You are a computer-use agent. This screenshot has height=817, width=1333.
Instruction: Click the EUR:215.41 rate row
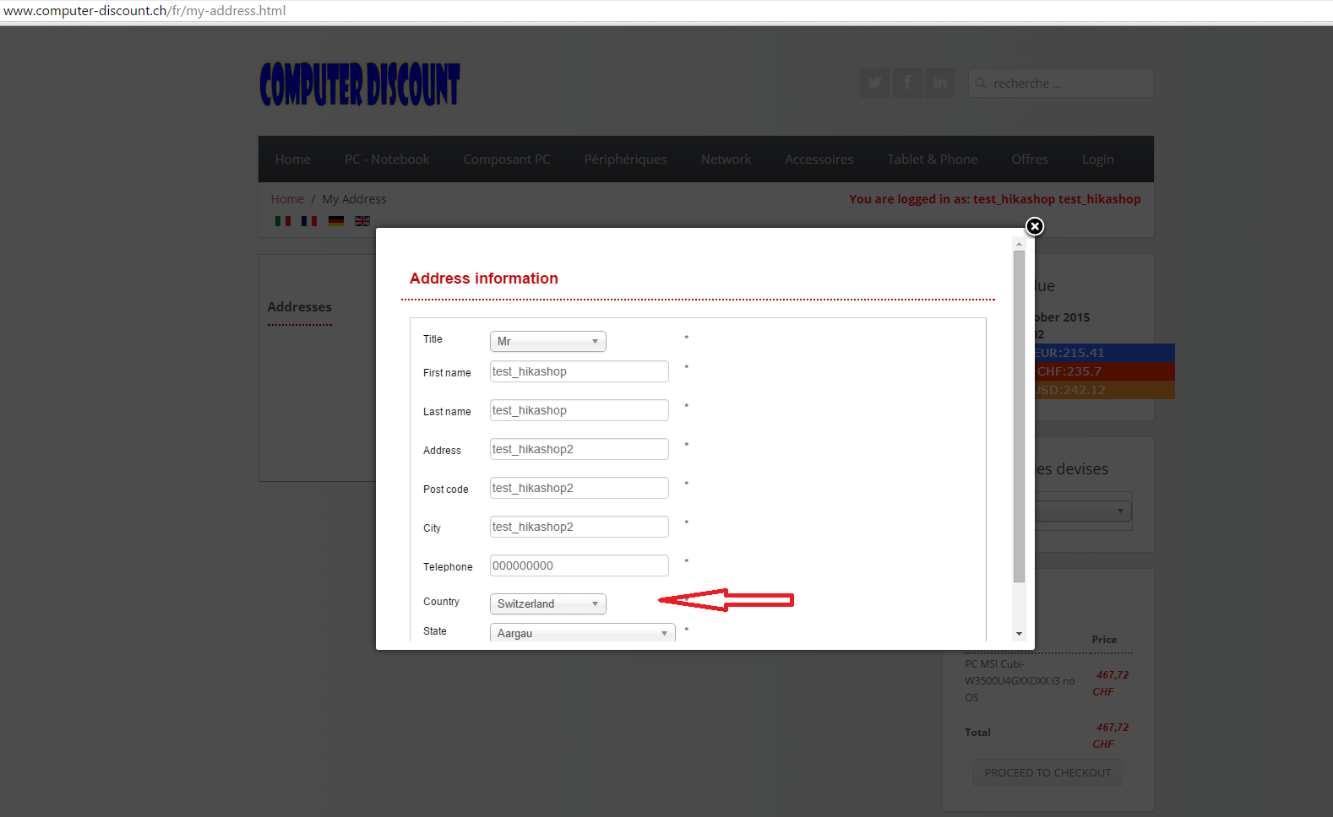1105,353
